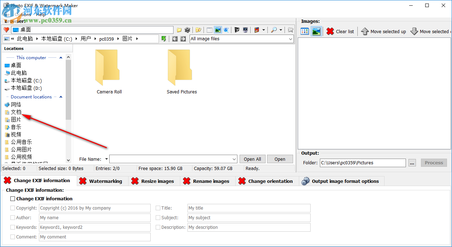Select the thumbnail view icon in the browser toolbar
Viewport: 452px width, 247px height.
218,30
